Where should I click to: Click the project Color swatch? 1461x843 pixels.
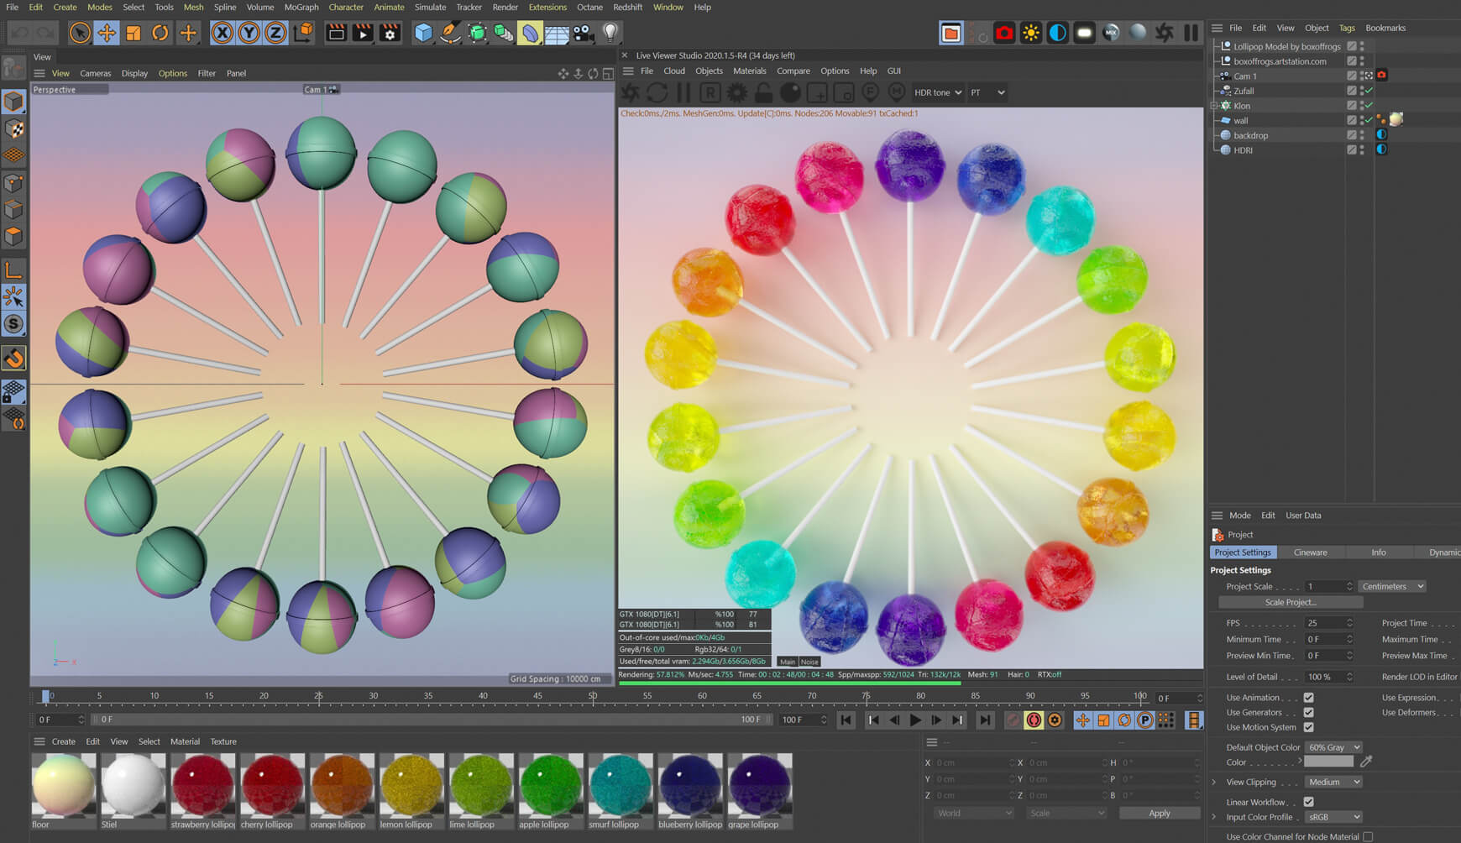click(x=1329, y=762)
